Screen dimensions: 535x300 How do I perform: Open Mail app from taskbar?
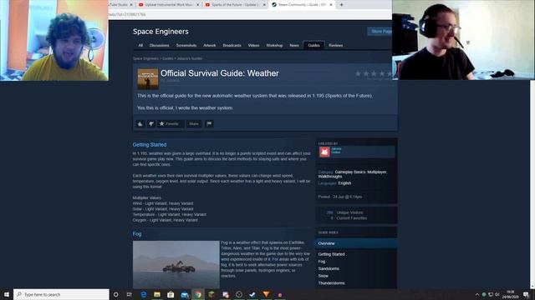pos(185,294)
